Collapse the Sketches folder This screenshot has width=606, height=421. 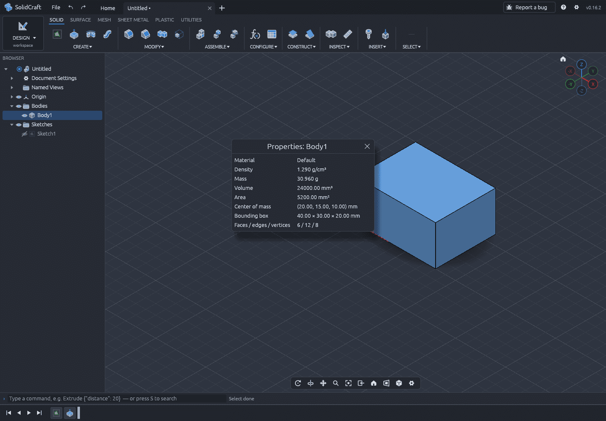click(12, 125)
